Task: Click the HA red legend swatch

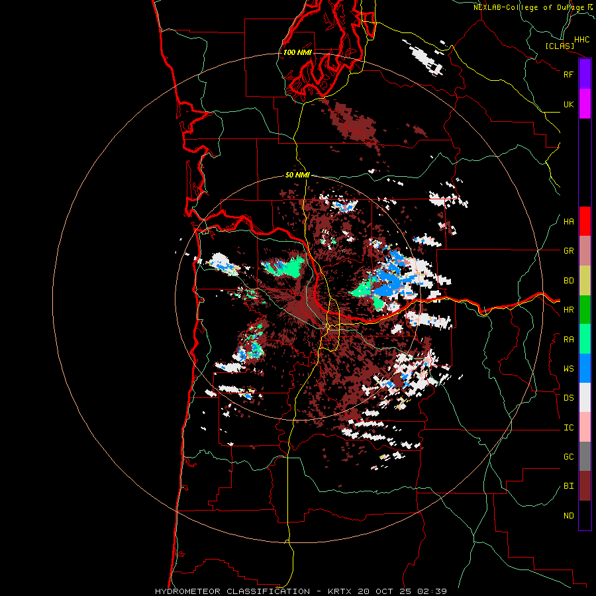Action: [x=585, y=221]
